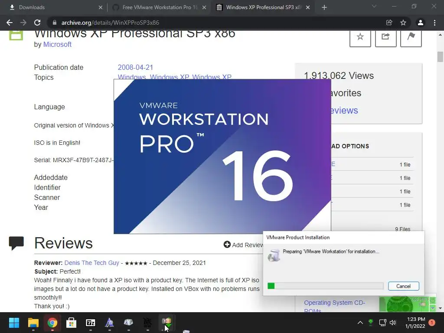Open the Chrome three-dot menu
The image size is (444, 333).
pyautogui.click(x=434, y=23)
